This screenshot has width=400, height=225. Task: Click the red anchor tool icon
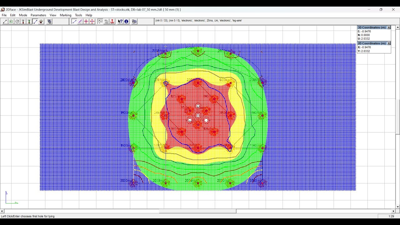112,22
